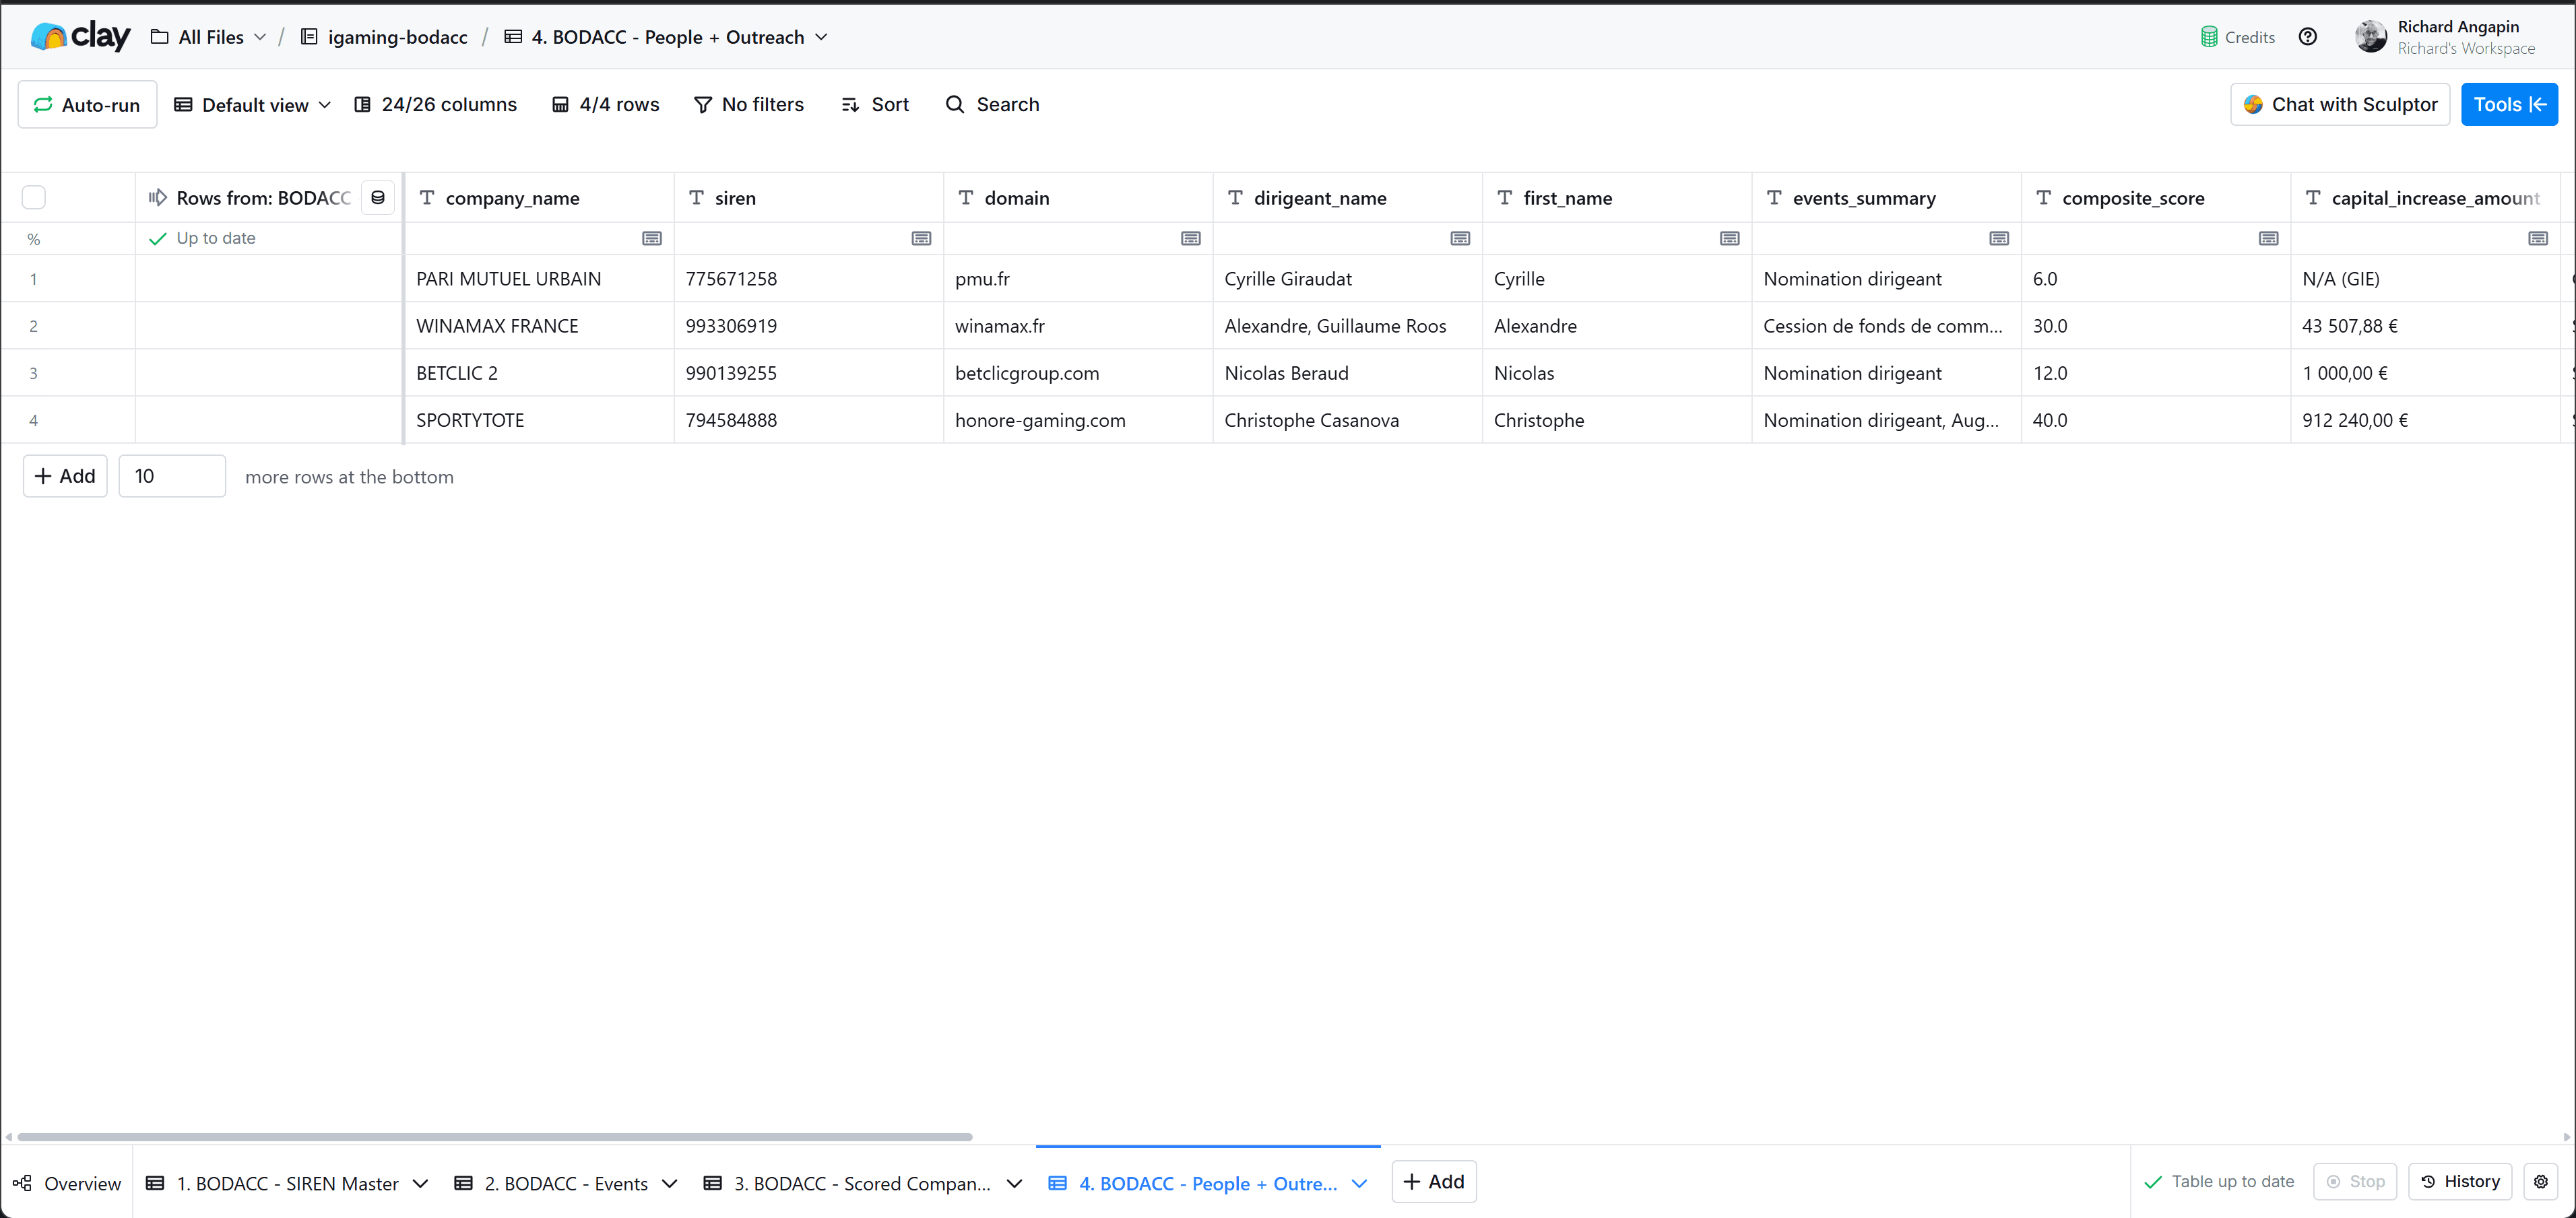Open the History button

[2459, 1181]
